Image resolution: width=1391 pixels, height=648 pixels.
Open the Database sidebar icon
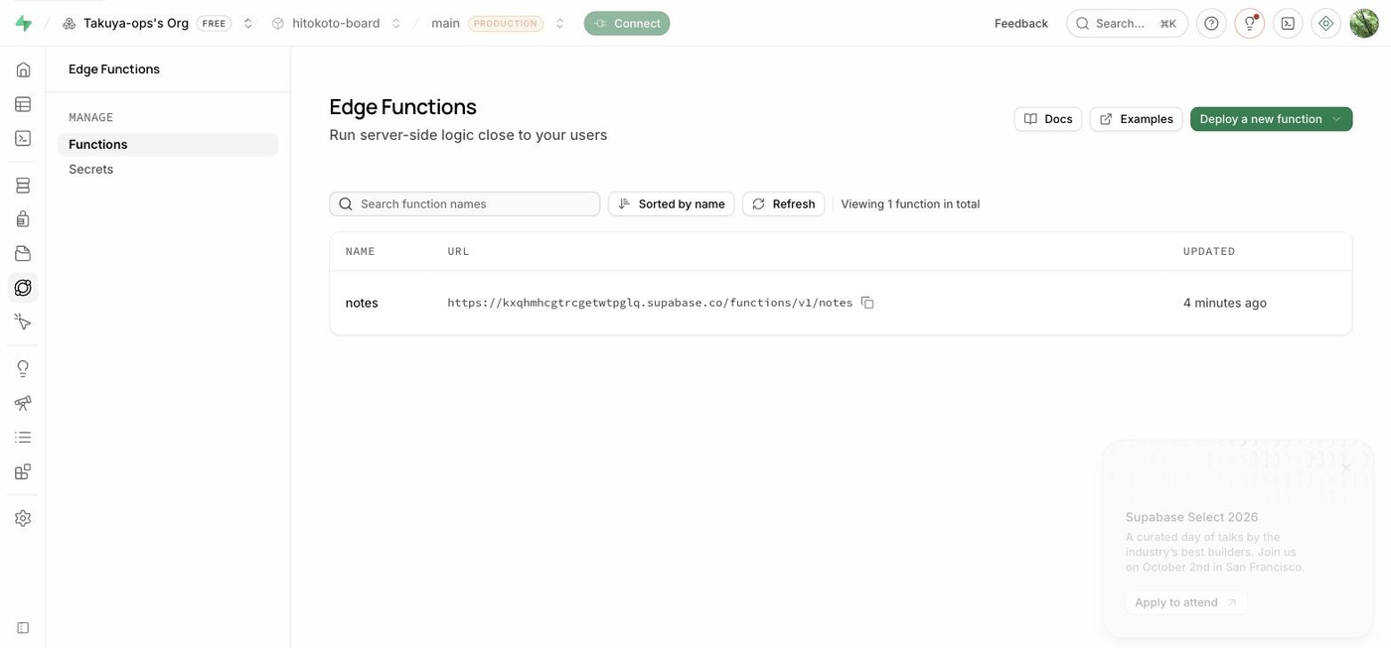click(x=23, y=186)
